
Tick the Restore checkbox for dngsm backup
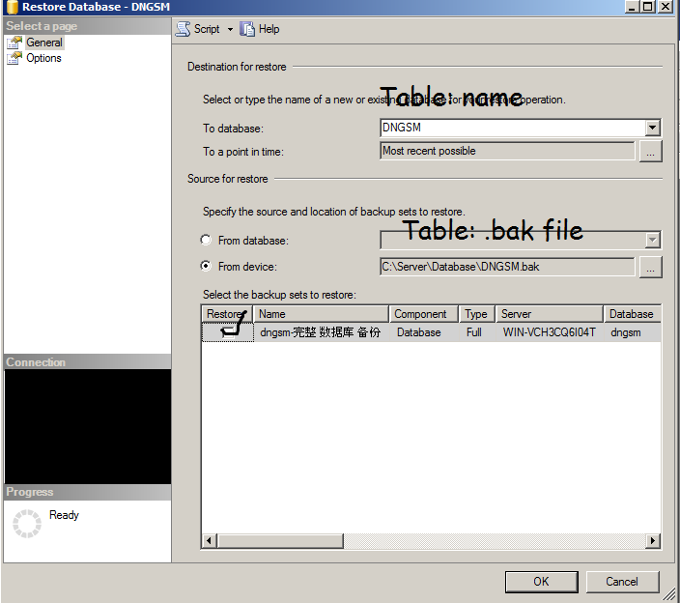pyautogui.click(x=228, y=332)
